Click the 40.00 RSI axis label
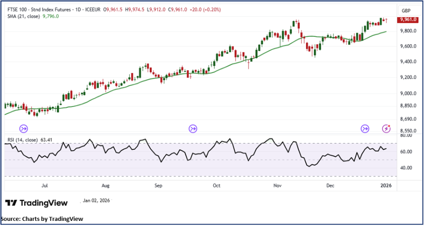Image resolution: width=424 pixels, height=226 pixels. pos(405,168)
